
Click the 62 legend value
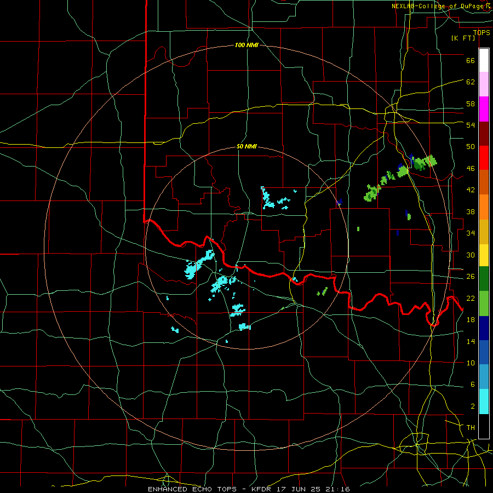point(471,82)
